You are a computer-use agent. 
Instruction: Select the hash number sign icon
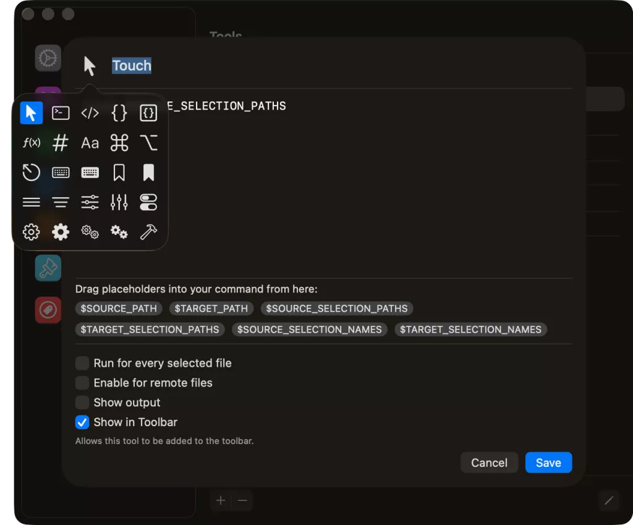[x=61, y=143]
